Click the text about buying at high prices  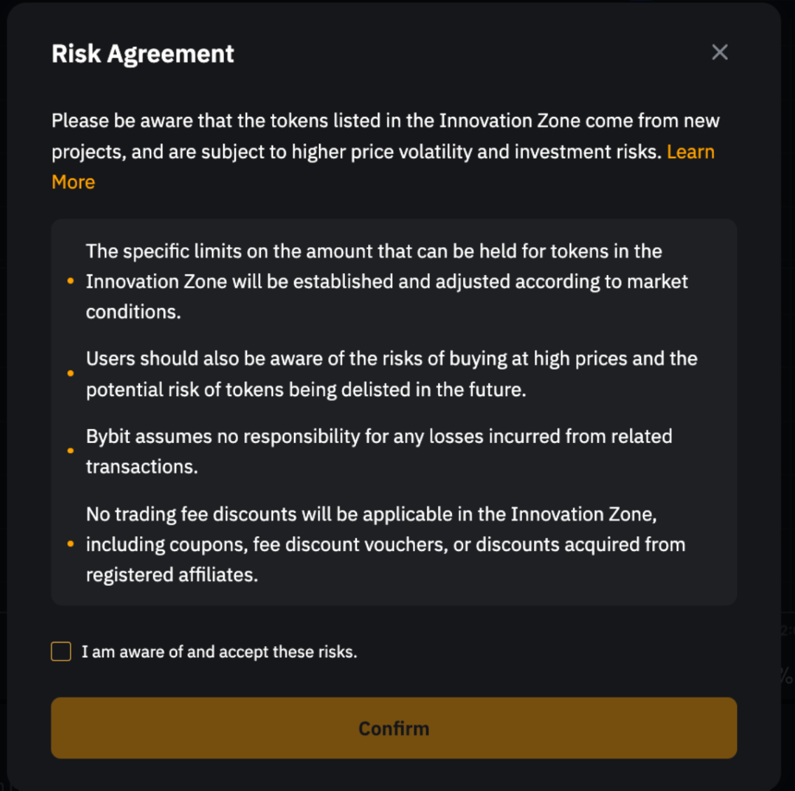[x=391, y=358]
